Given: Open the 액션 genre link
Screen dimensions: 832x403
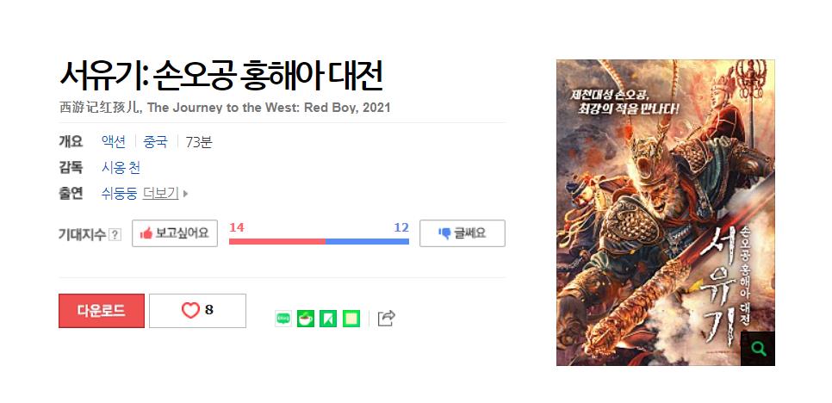Looking at the screenshot, I should [114, 141].
